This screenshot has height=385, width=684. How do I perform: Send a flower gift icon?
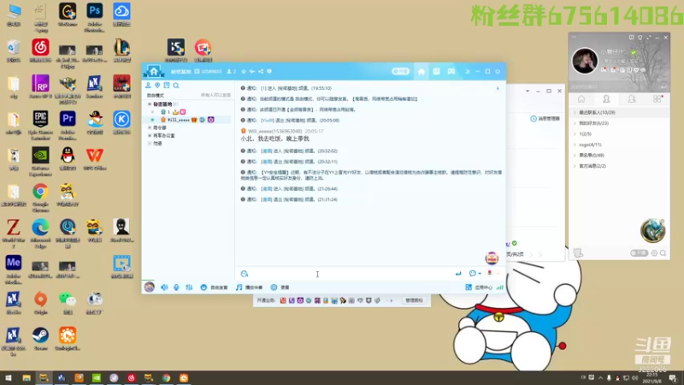[x=489, y=273]
